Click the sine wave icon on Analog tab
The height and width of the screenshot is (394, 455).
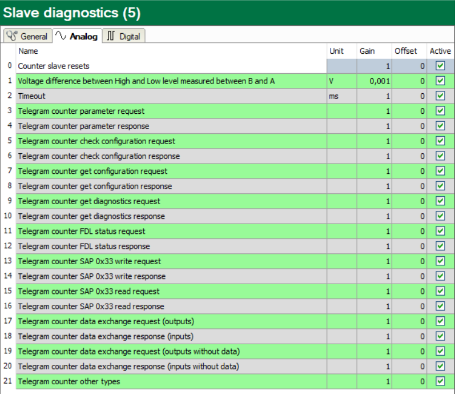[x=61, y=37]
